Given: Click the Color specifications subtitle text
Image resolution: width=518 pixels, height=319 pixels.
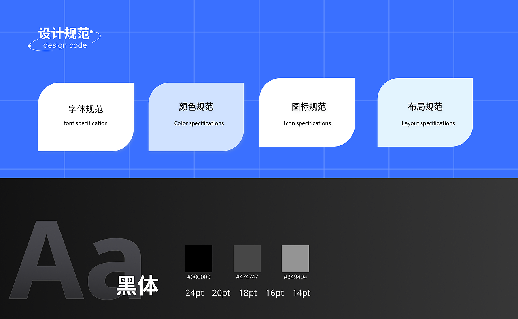Looking at the screenshot, I should (199, 123).
